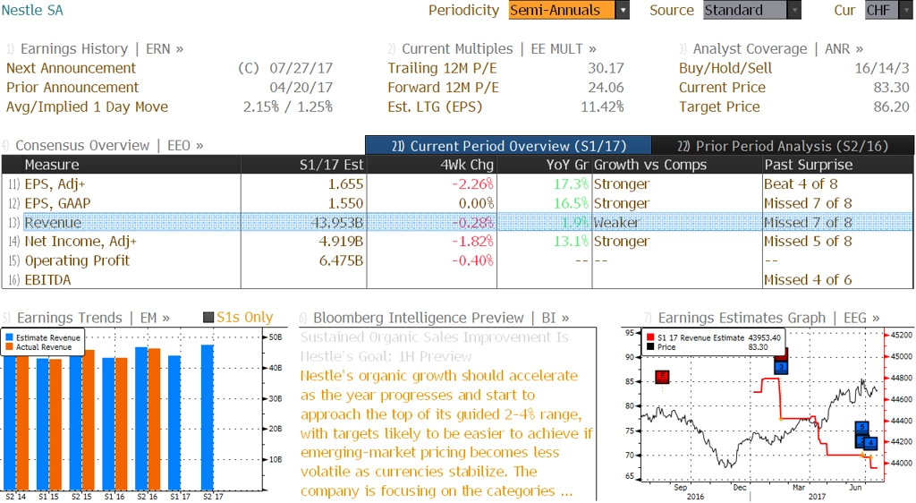Viewport: 916px width, 503px height.
Task: Open the Source Standard dropdown arrow
Action: tap(794, 10)
